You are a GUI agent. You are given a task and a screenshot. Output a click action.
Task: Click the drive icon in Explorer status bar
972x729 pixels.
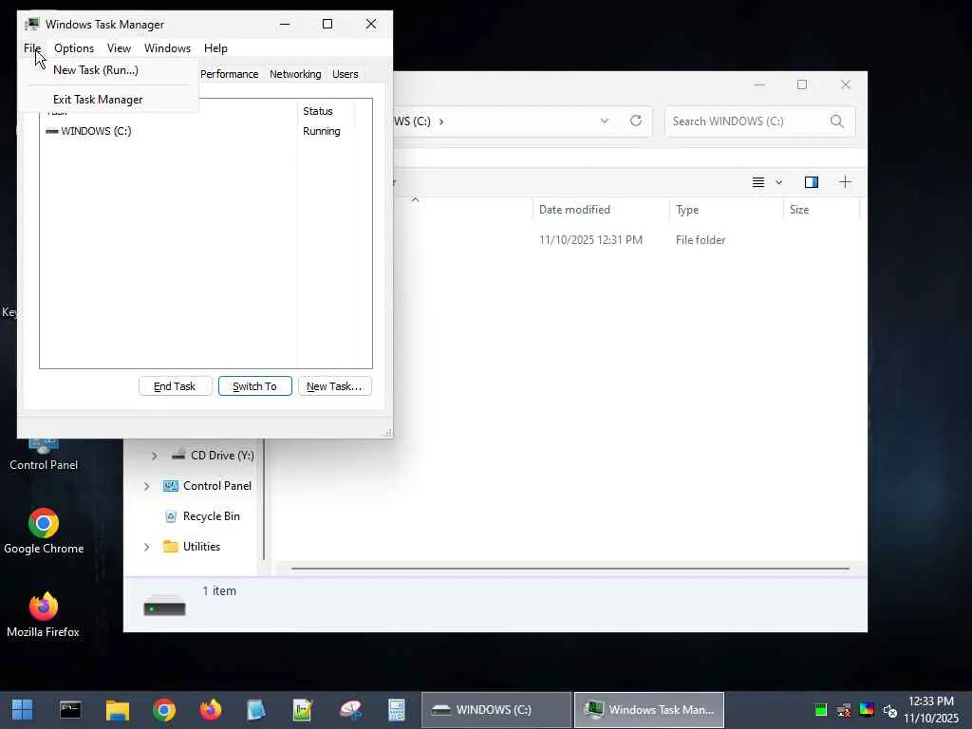tap(164, 606)
